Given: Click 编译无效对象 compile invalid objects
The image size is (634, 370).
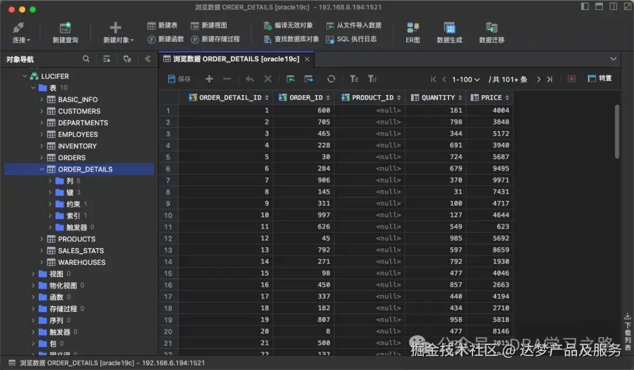Looking at the screenshot, I should pyautogui.click(x=288, y=25).
